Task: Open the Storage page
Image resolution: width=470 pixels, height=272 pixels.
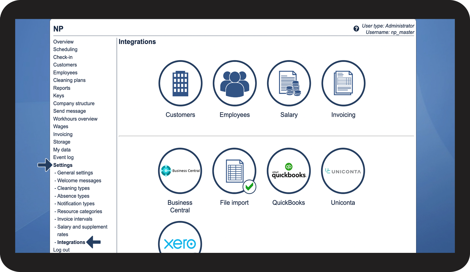Action: point(62,142)
